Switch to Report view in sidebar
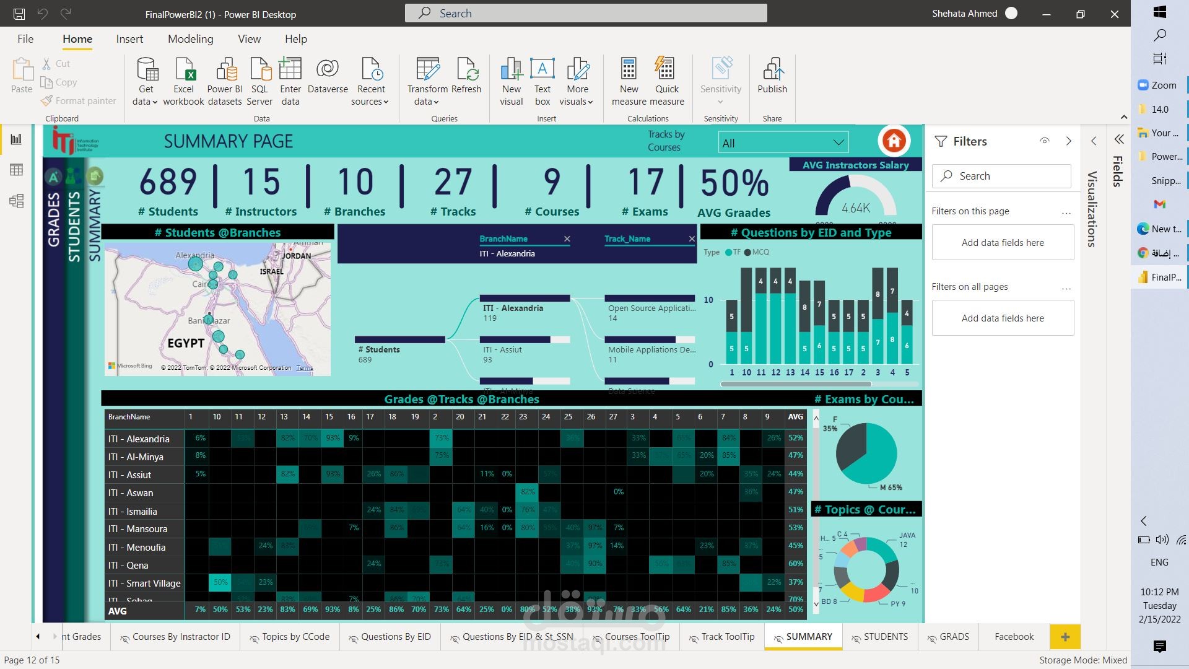Image resolution: width=1189 pixels, height=669 pixels. click(17, 140)
